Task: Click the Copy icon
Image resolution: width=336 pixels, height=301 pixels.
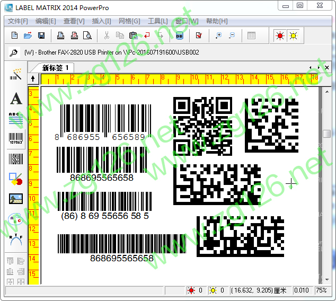Action: [x=120, y=36]
